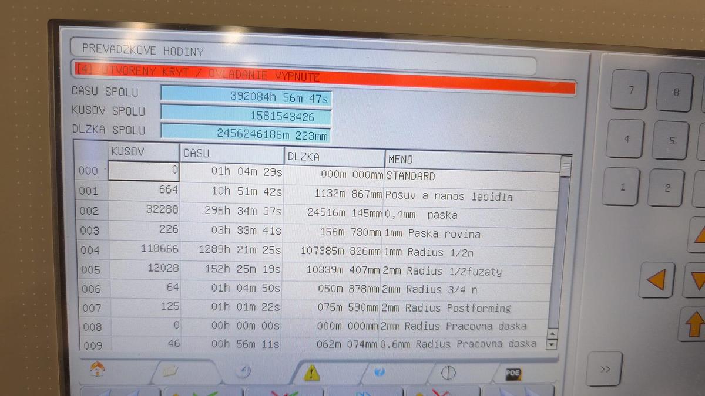This screenshot has height=396, width=705.
Task: Click scrollbar down arrow in table
Action: coord(551,345)
